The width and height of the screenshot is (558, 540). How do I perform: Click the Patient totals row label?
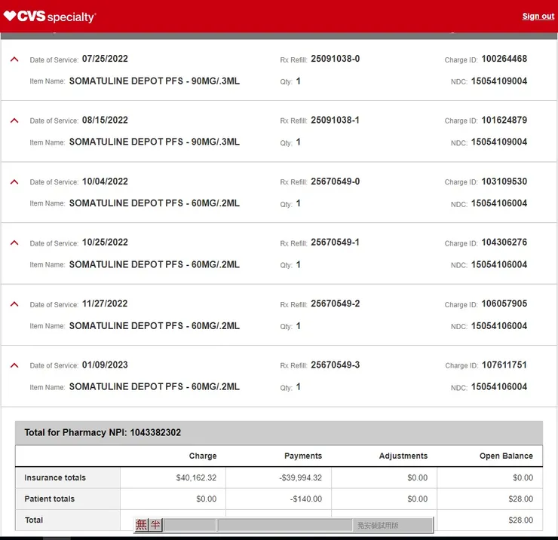tap(50, 499)
